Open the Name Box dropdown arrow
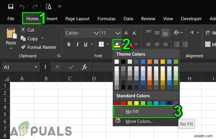Viewport: 216px width, 139px height. coord(36,67)
